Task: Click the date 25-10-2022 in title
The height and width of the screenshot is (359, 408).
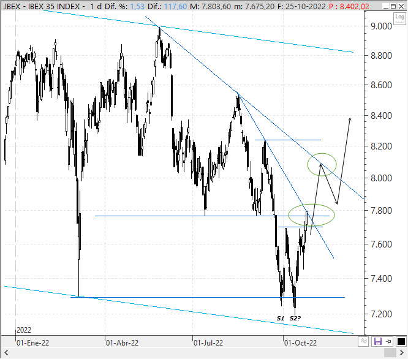Action: (305, 7)
